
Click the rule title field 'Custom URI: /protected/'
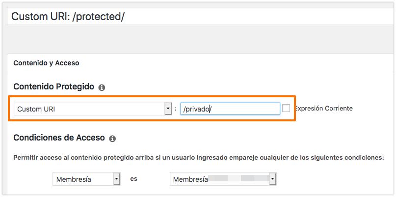pyautogui.click(x=201, y=16)
